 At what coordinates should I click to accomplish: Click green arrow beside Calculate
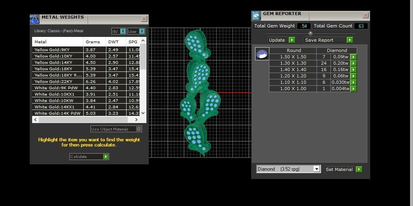point(106,156)
